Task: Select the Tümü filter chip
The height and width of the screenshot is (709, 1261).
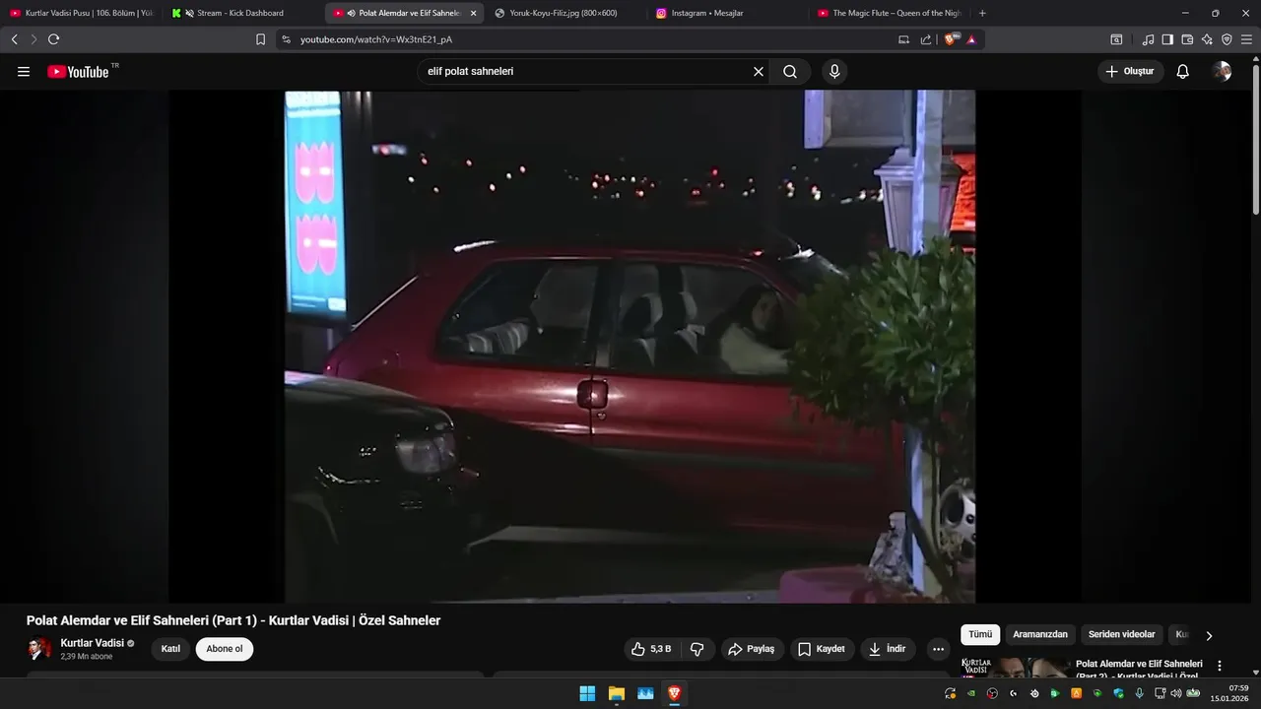Action: [980, 635]
